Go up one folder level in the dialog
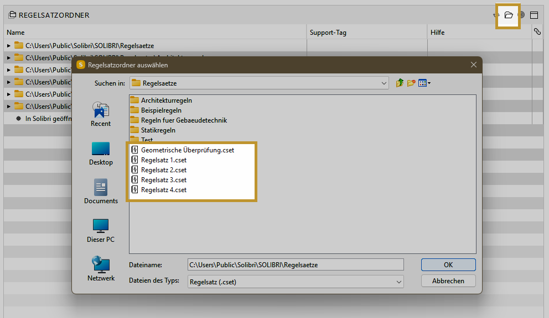The image size is (549, 318). click(400, 83)
